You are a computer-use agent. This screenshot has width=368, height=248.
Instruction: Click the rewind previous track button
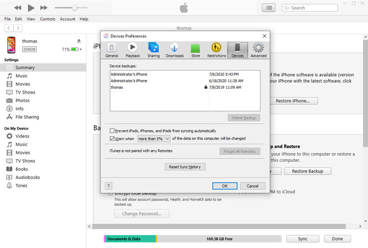(x=18, y=8)
